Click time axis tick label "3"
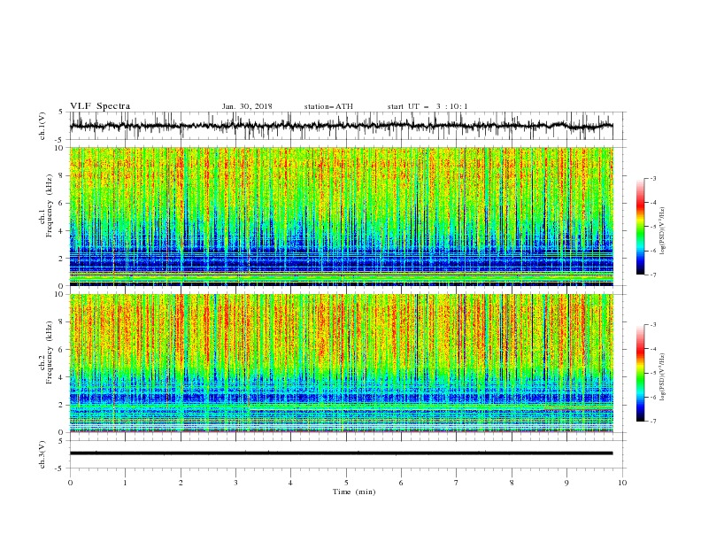The height and width of the screenshot is (542, 701). (x=235, y=483)
